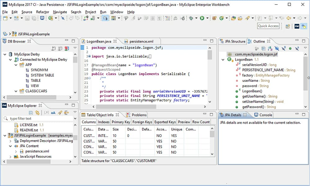Collapse the MyEclipse Derby tree node
This screenshot has height=186, width=310.
[4, 54]
